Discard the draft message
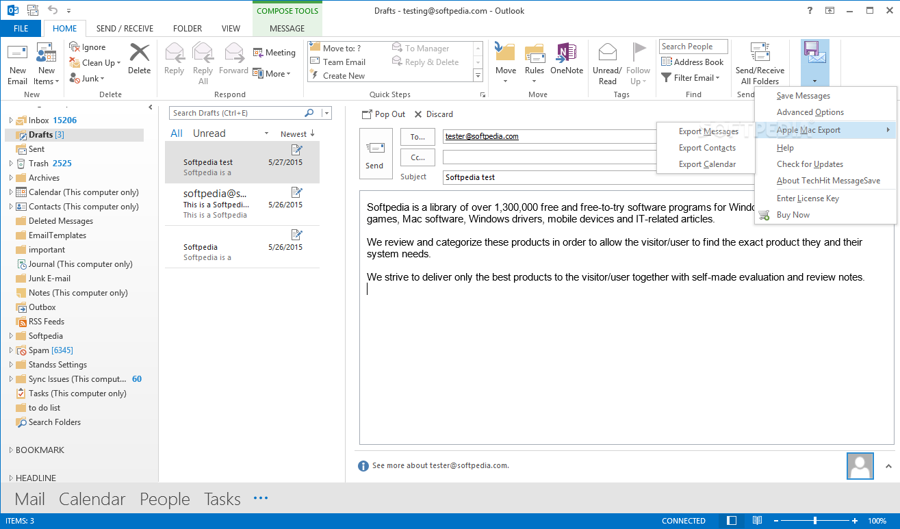The height and width of the screenshot is (529, 900). pyautogui.click(x=433, y=114)
